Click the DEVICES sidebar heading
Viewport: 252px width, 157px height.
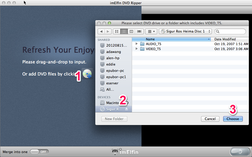coord(104,97)
